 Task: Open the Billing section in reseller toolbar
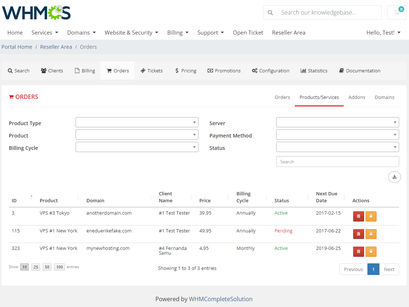coord(85,71)
